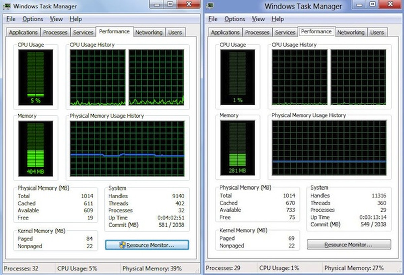Select Performance tab in right window

click(x=316, y=31)
